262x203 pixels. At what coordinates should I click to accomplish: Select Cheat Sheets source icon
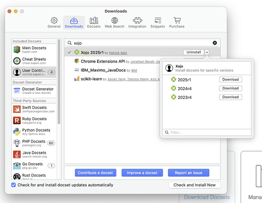point(17,61)
